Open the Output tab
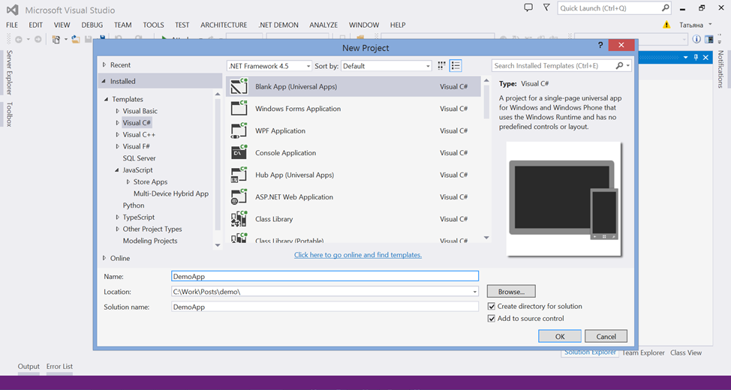 [x=29, y=366]
